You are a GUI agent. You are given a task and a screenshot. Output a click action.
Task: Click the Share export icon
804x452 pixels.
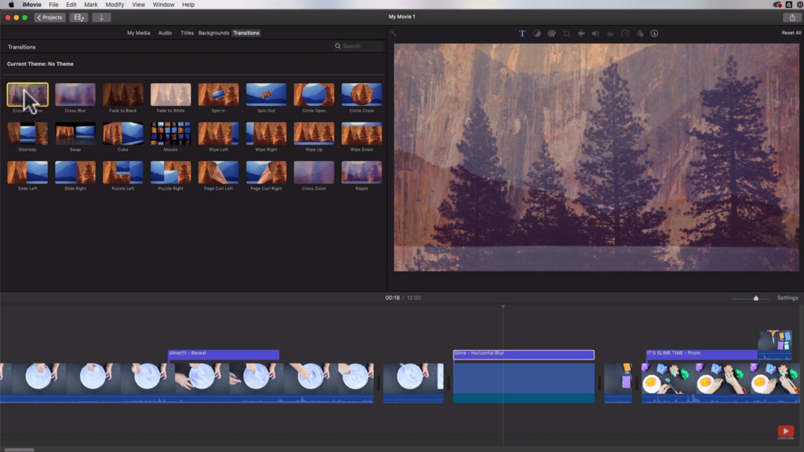(792, 17)
